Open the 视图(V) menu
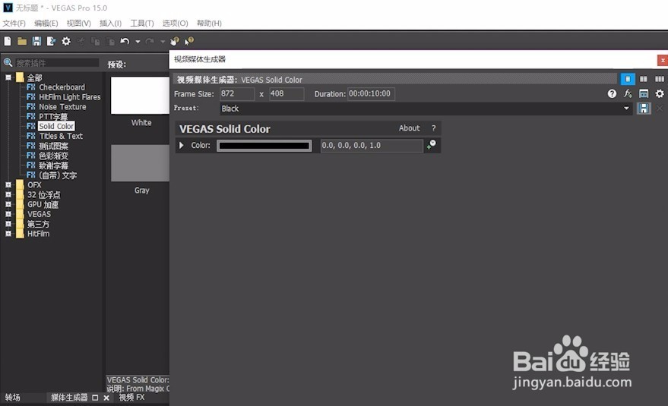 click(79, 24)
